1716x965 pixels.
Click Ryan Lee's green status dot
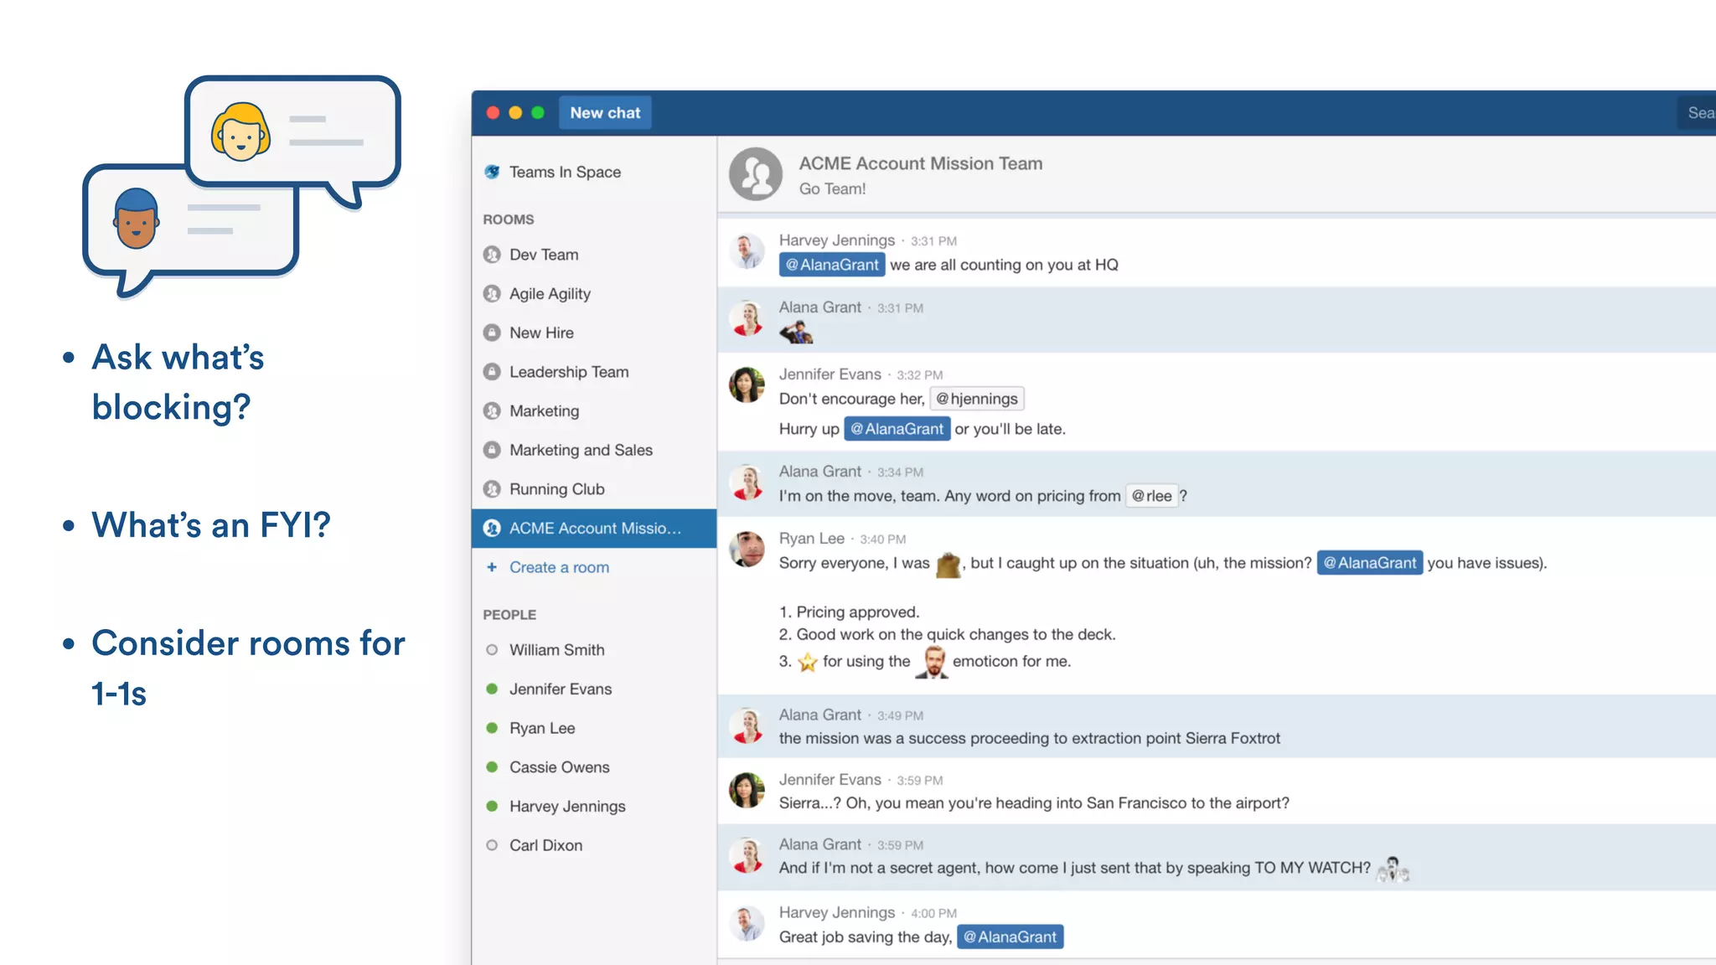[492, 728]
